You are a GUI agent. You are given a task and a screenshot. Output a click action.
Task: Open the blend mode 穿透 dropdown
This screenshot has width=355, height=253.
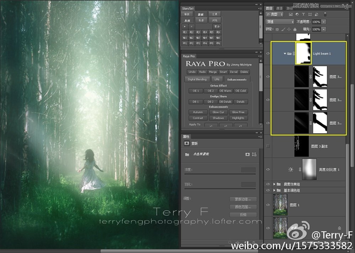(x=280, y=22)
